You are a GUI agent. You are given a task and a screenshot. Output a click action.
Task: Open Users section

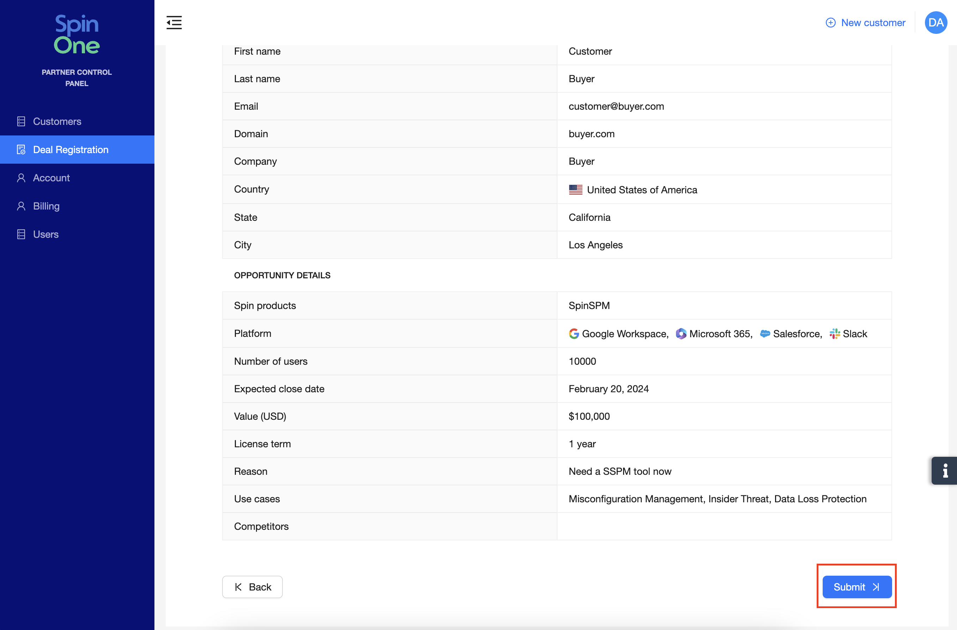coord(77,234)
